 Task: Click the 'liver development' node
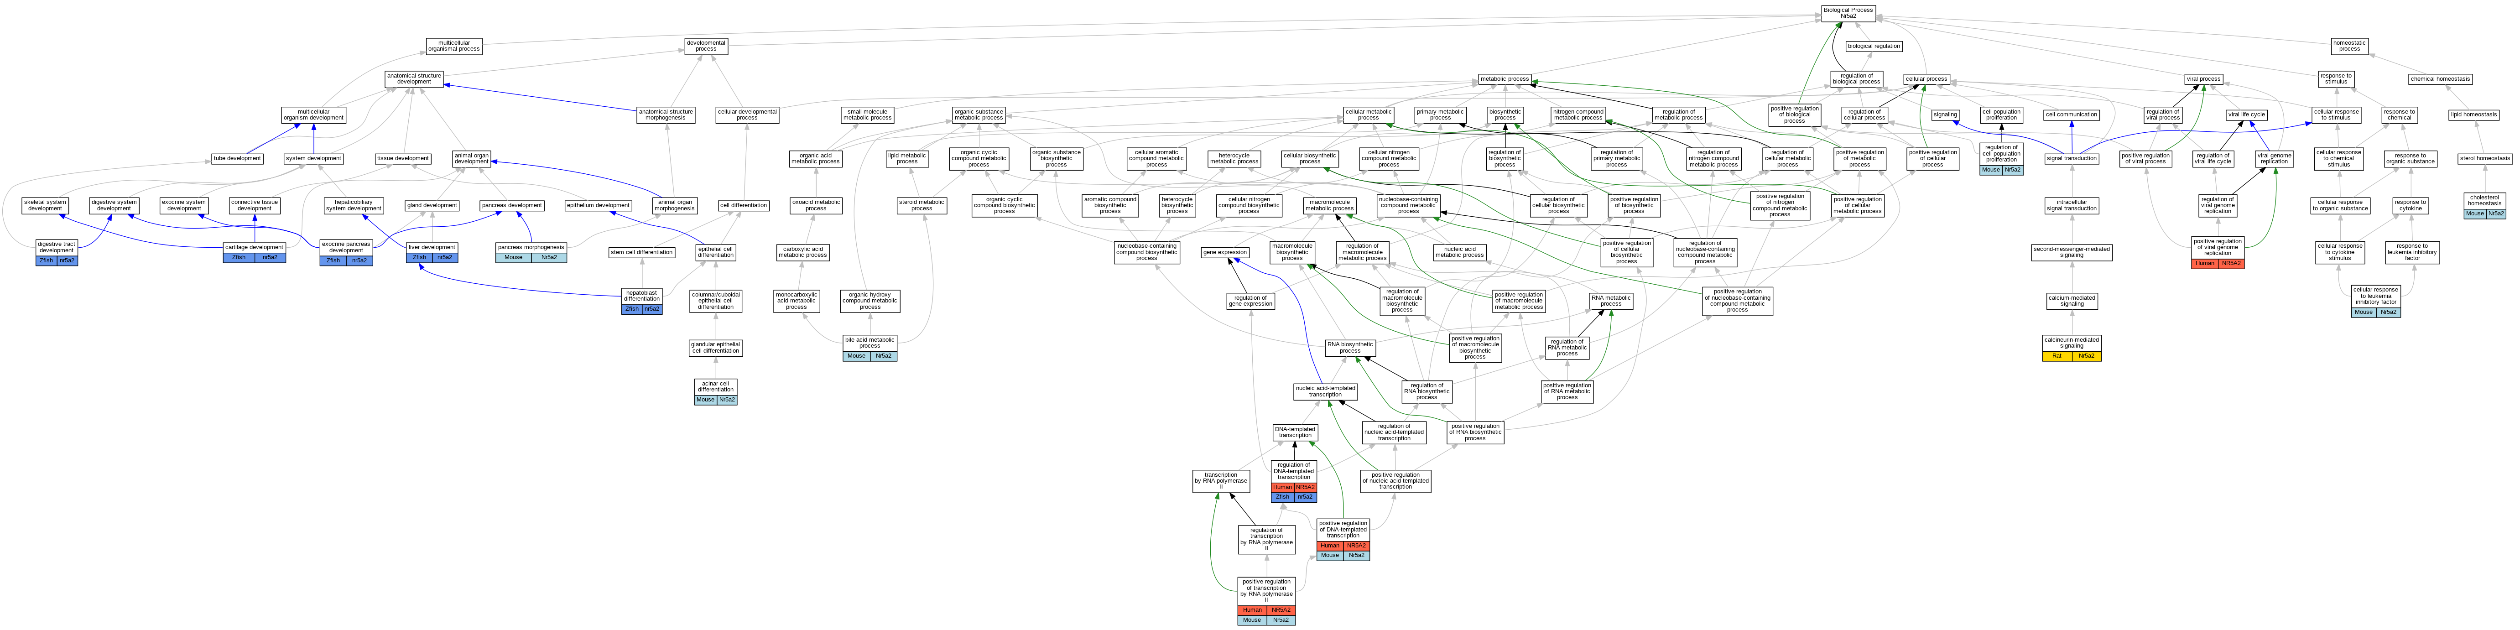click(x=432, y=252)
